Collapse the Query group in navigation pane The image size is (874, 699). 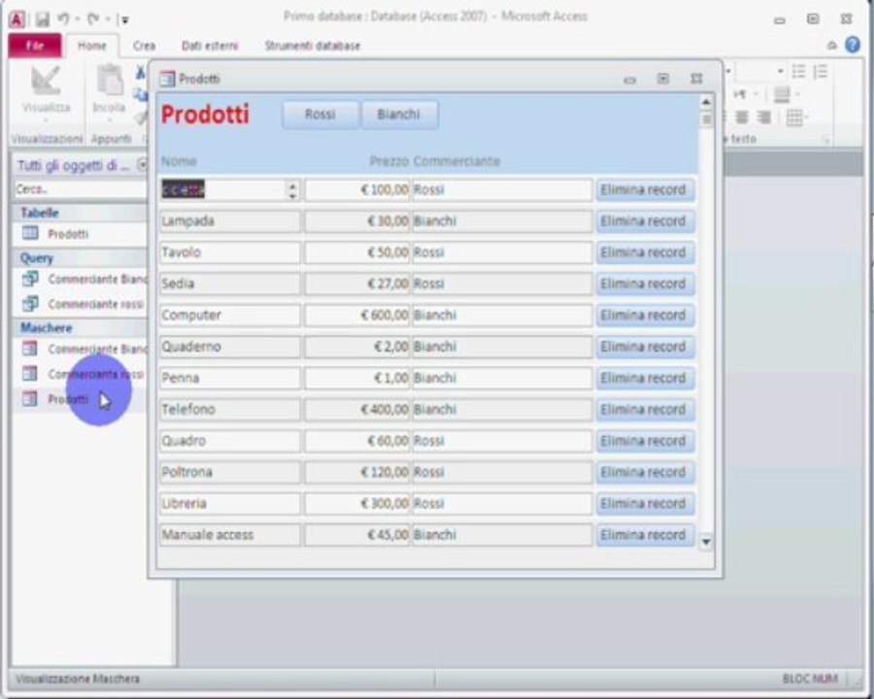80,257
